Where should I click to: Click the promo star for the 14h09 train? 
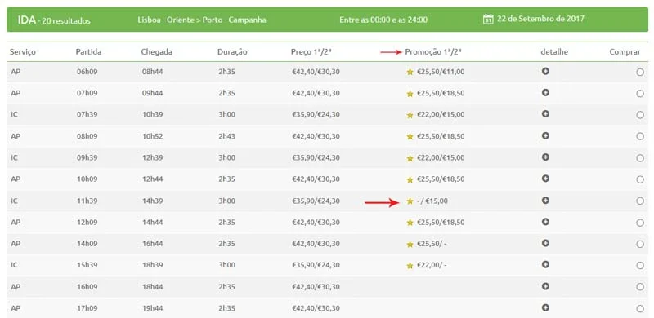tap(410, 244)
